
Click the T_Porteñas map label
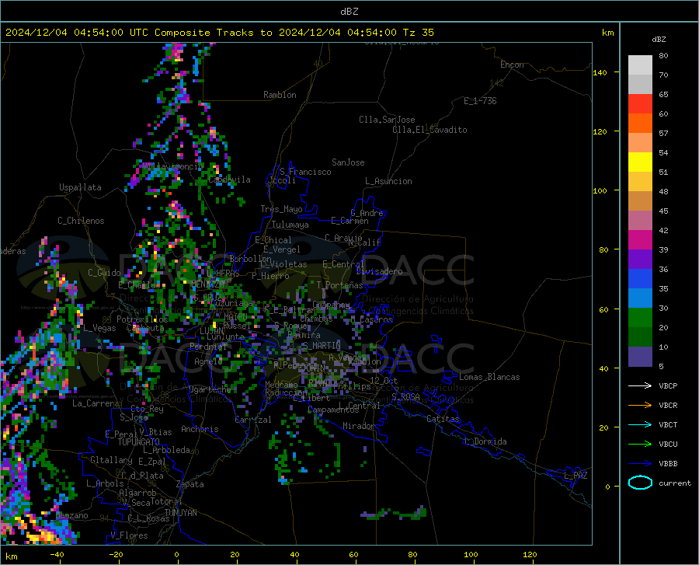tap(339, 285)
